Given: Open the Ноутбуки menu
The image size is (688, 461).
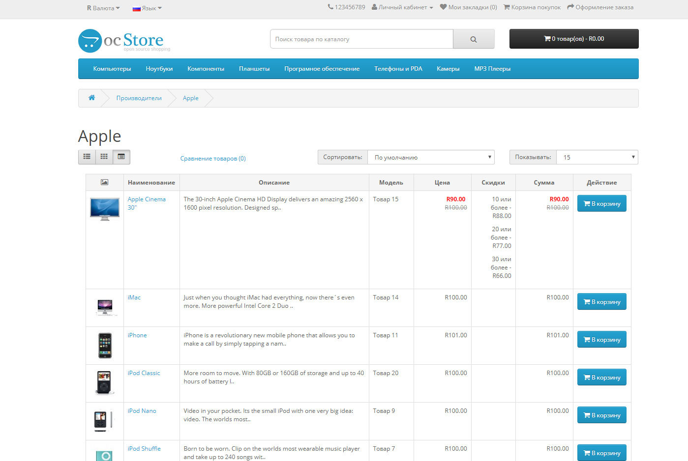Looking at the screenshot, I should (x=159, y=69).
